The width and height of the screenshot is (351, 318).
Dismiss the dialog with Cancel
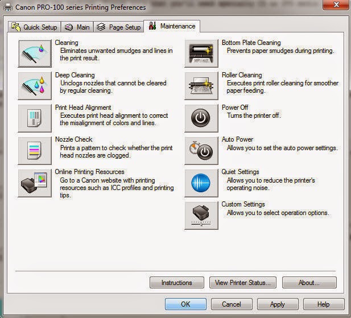(232, 304)
